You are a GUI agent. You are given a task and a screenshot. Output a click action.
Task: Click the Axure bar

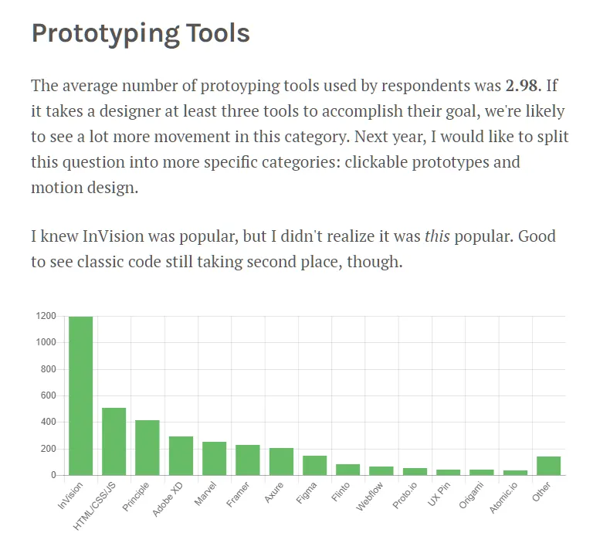281,461
